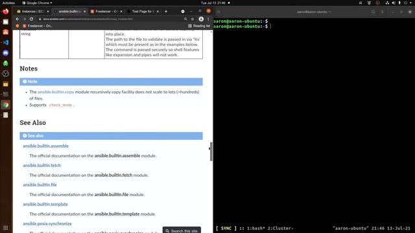Click the Search this site button
This screenshot has width=415, height=233.
coord(182,230)
